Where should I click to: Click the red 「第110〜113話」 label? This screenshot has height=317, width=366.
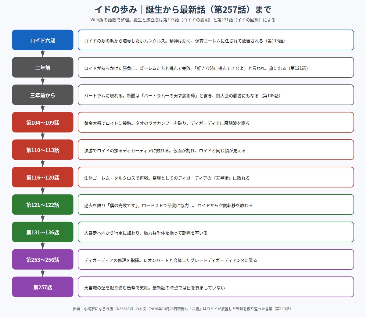coord(43,150)
